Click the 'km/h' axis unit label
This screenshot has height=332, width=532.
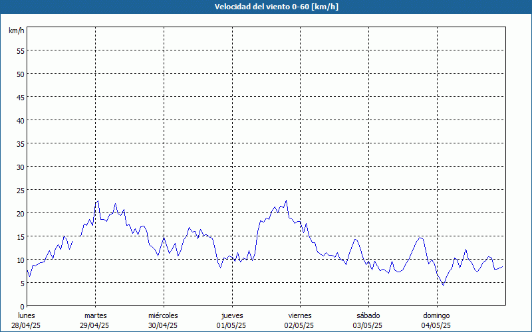(x=16, y=31)
